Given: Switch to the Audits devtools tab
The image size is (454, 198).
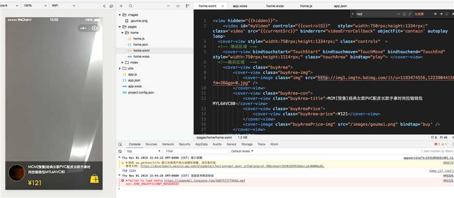Looking at the screenshot, I should pos(217,144).
